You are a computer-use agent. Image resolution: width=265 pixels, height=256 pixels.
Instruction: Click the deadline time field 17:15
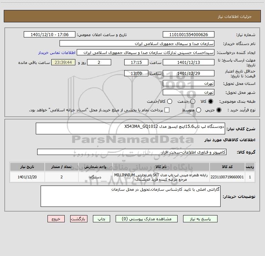(x=136, y=63)
